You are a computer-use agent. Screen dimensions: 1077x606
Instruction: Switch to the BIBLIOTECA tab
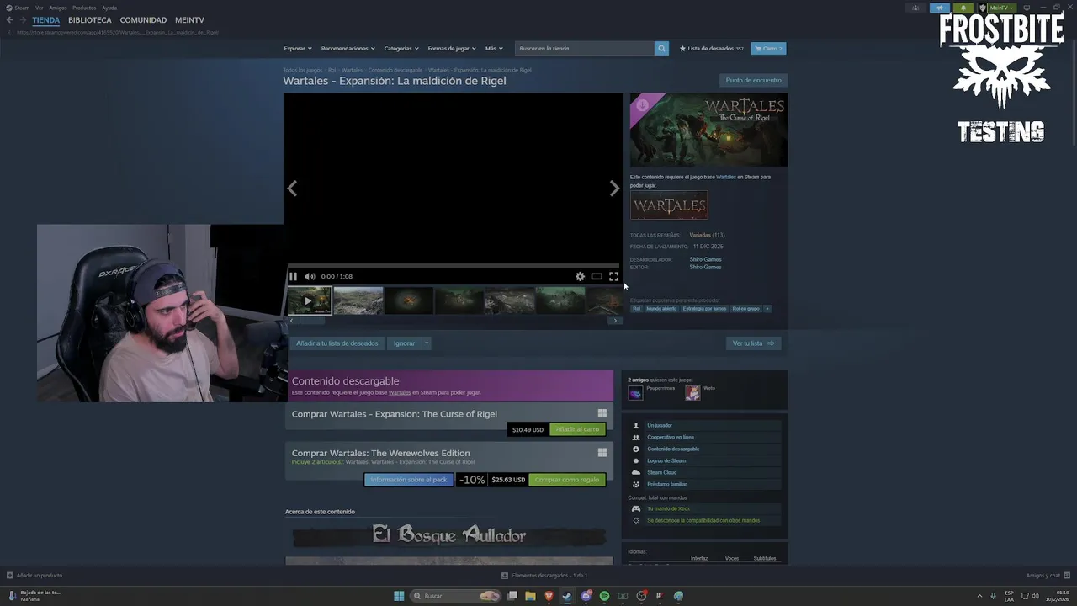click(x=90, y=20)
